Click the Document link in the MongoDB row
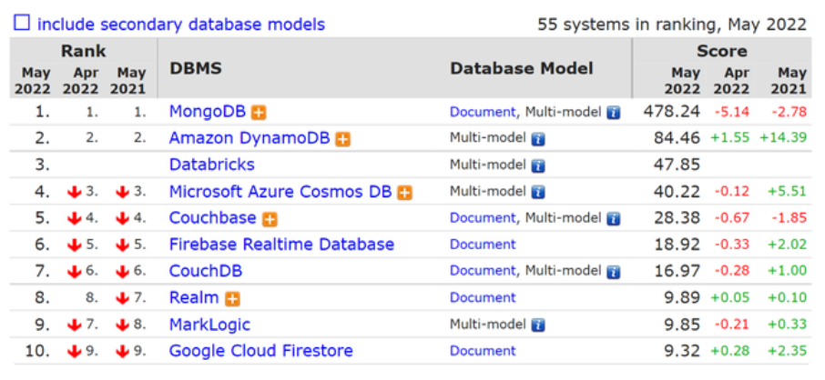The width and height of the screenshot is (825, 380). click(x=483, y=112)
